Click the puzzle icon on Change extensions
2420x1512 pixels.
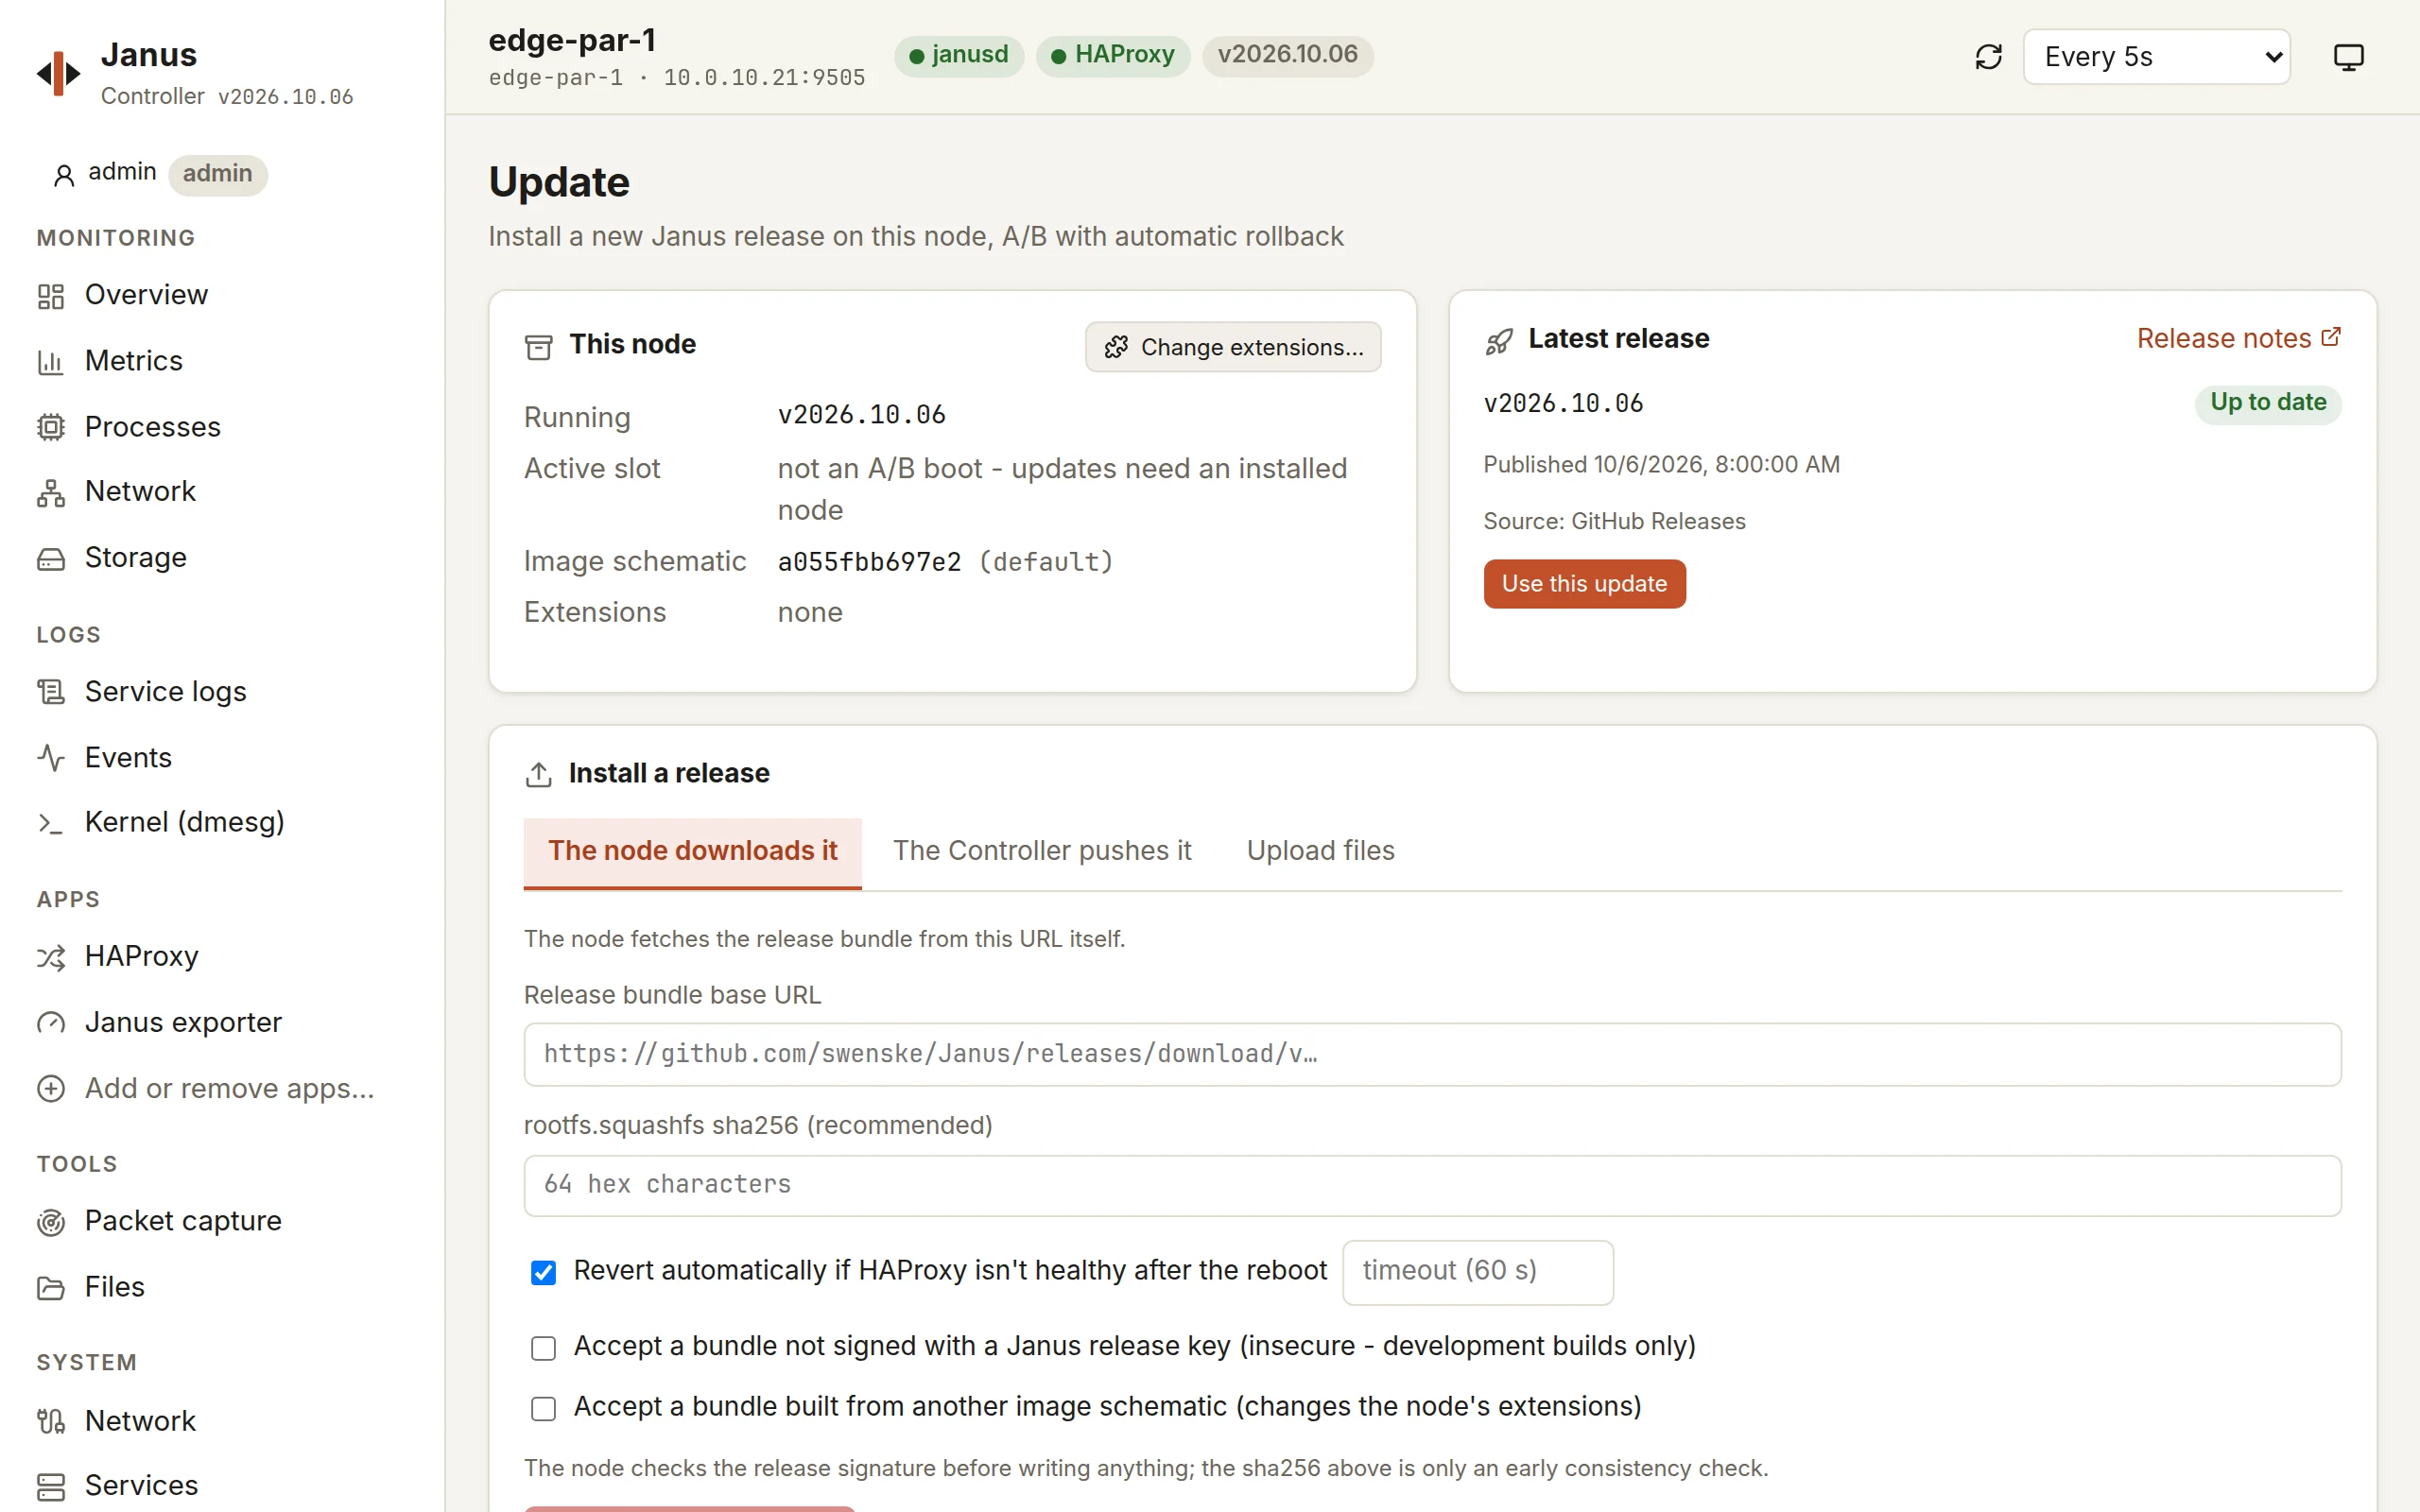tap(1116, 347)
